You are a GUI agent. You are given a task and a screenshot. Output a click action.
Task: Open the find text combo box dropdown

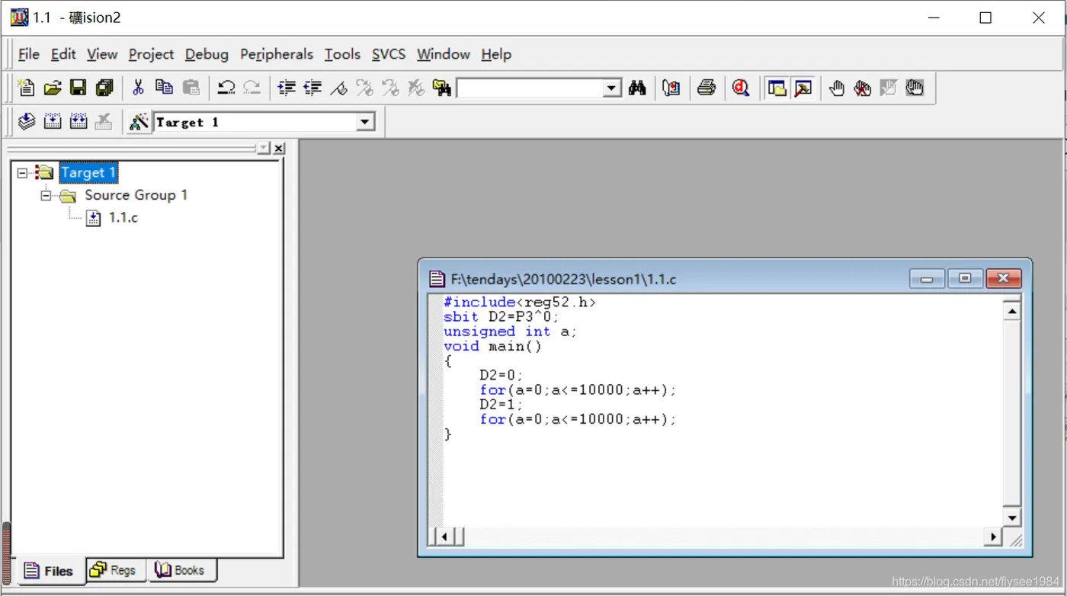click(x=612, y=88)
